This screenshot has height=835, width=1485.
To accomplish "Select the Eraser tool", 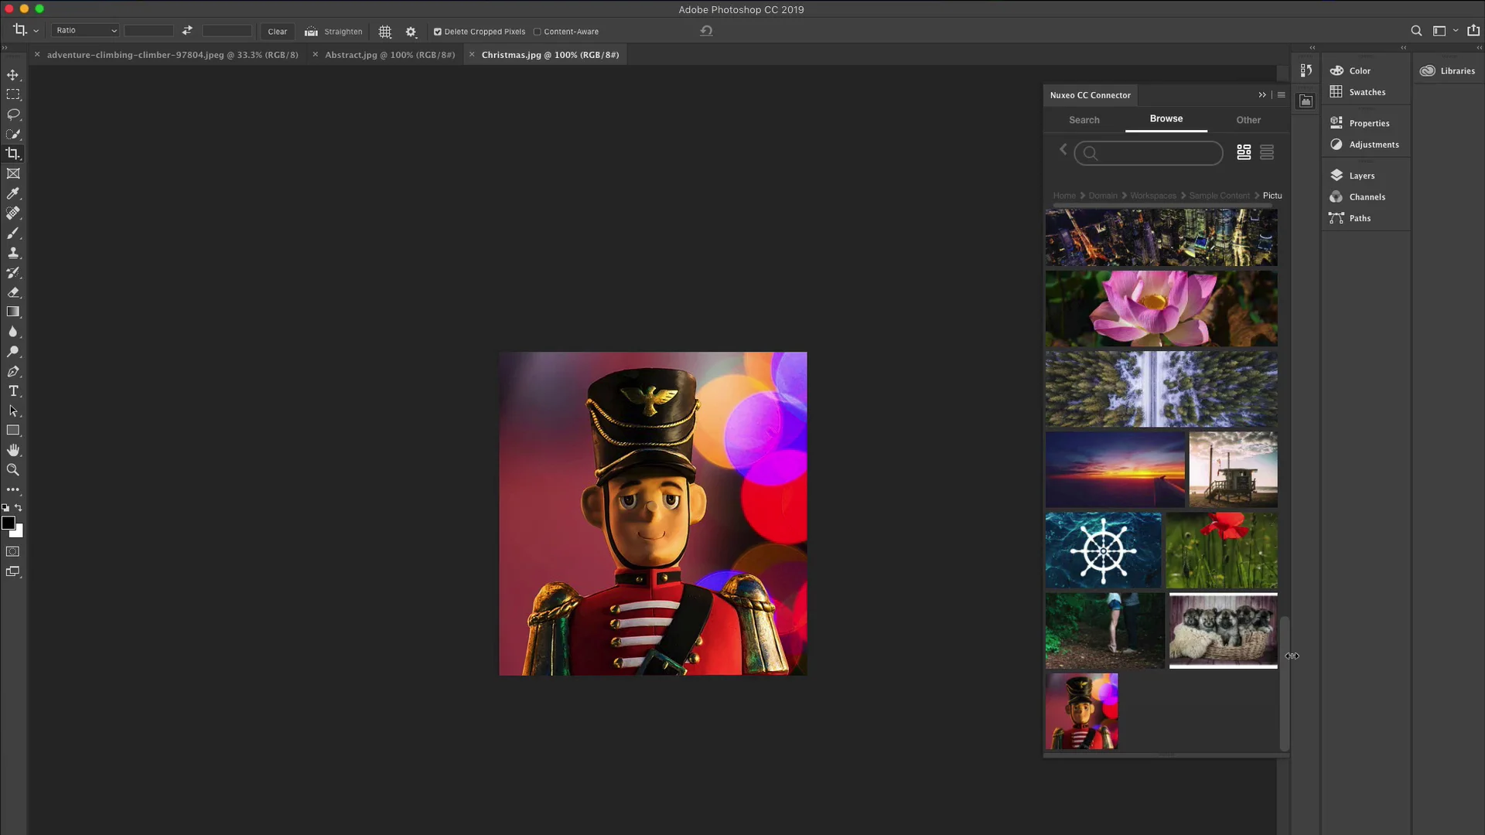I will 13,292.
